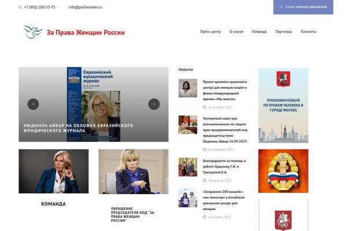Open email link info@politwomen.ru
This screenshot has height=231, width=347.
(86, 8)
